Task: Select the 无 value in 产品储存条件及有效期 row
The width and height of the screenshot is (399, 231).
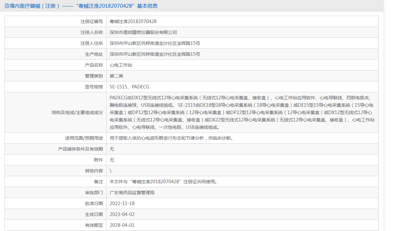Action: [x=112, y=149]
